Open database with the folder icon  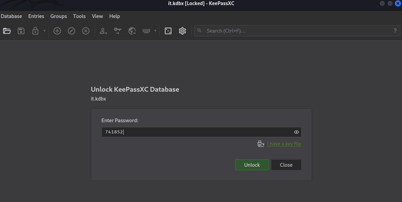click(7, 31)
